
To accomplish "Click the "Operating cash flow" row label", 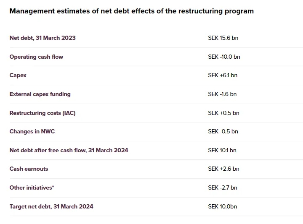I will (36, 57).
